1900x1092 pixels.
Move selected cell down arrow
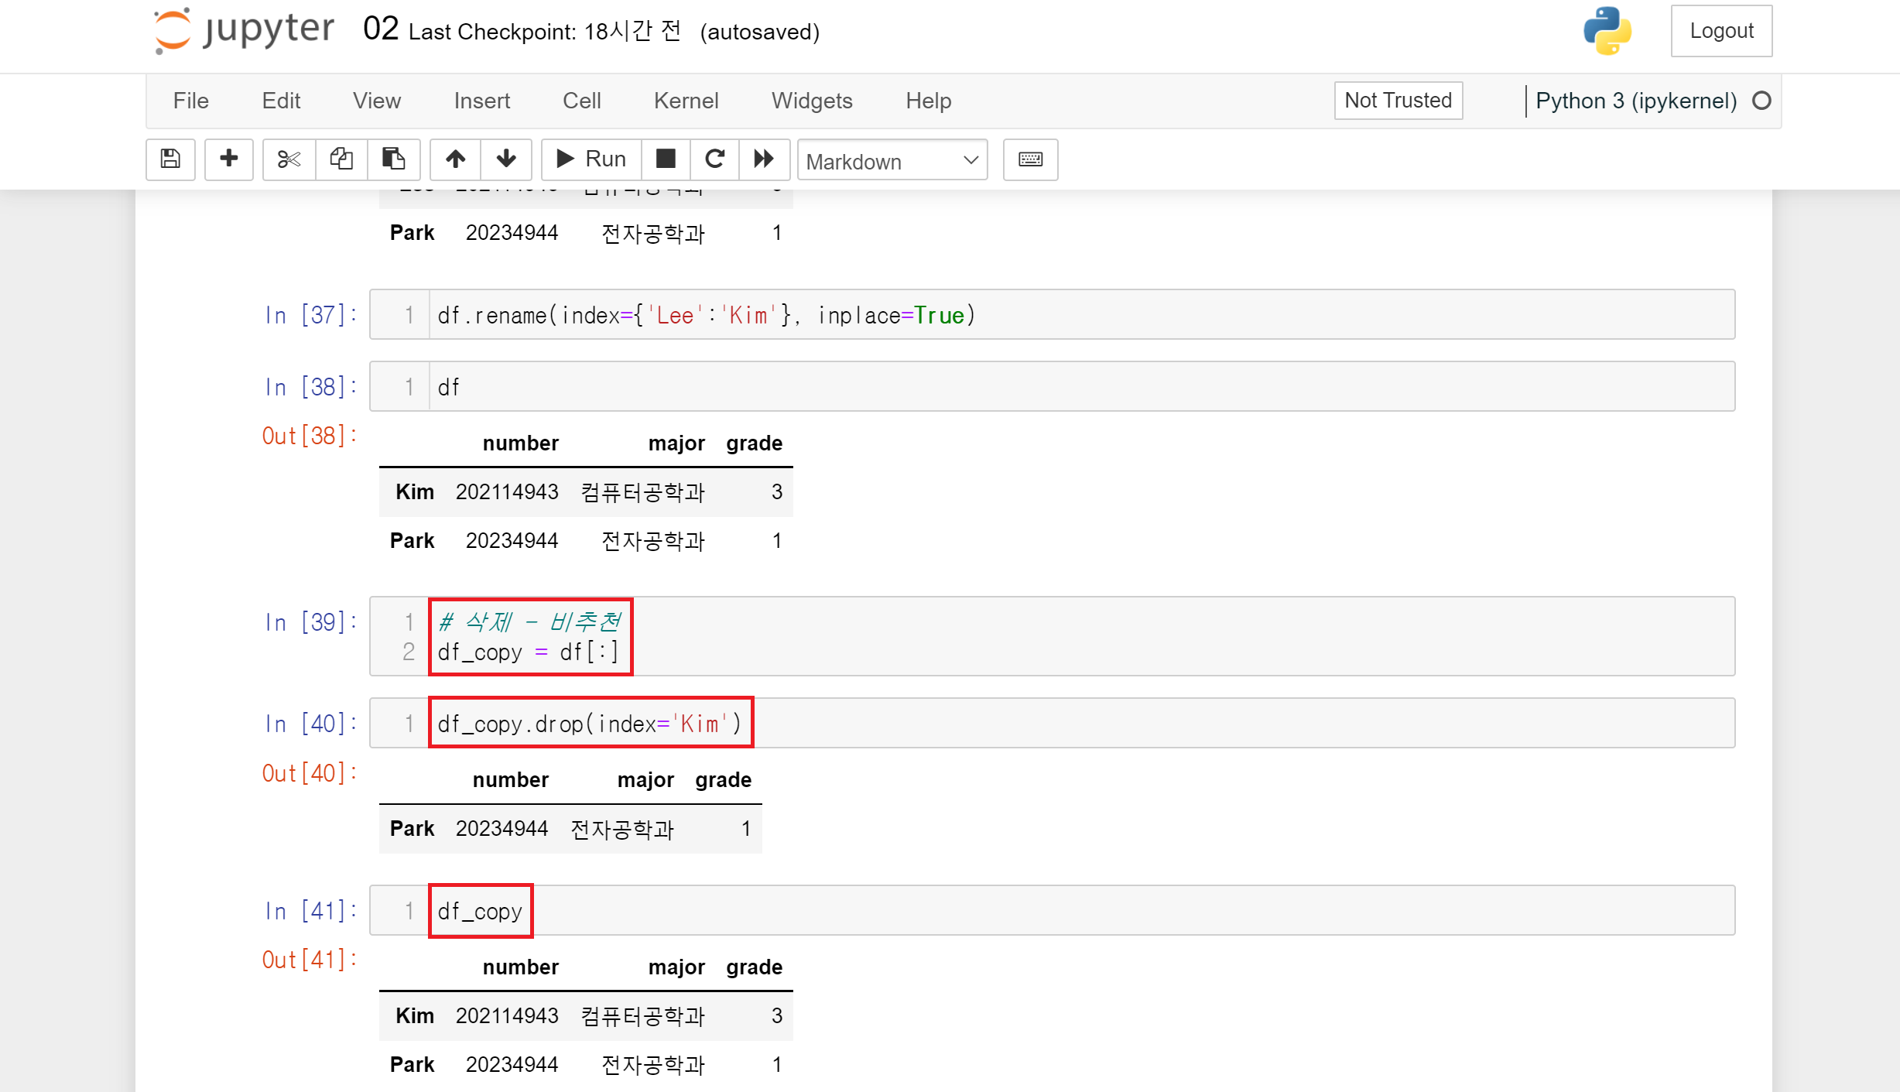coord(506,159)
